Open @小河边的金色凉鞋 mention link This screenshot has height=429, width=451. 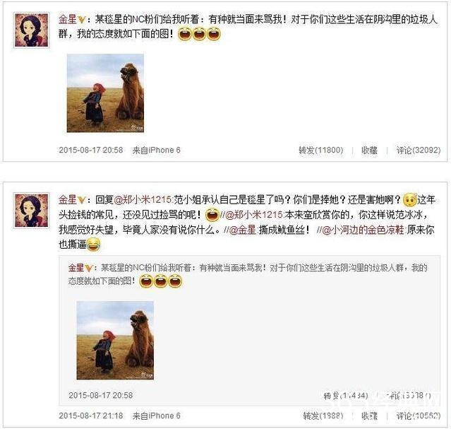[x=363, y=230]
